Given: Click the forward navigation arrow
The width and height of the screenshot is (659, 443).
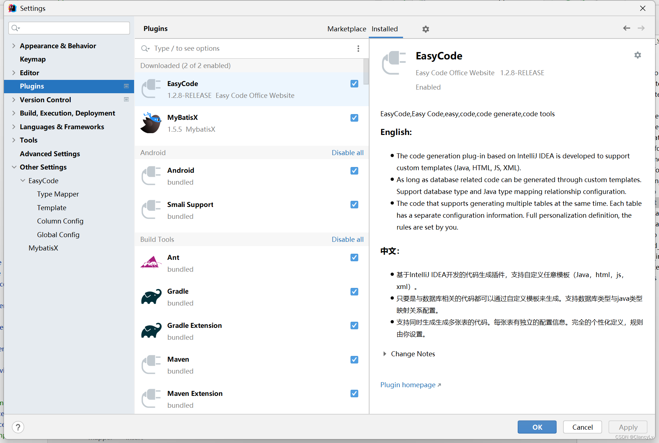Looking at the screenshot, I should [641, 28].
